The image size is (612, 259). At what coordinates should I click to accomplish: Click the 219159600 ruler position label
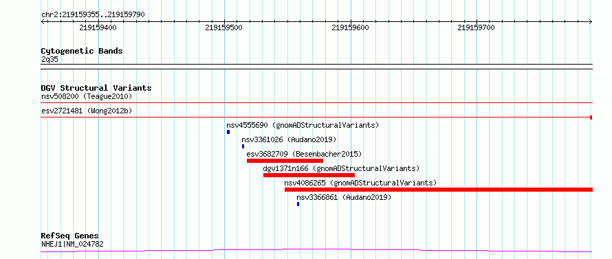pos(350,27)
